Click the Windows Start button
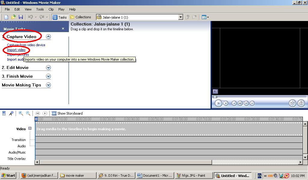The image size is (308, 180). click(8, 175)
